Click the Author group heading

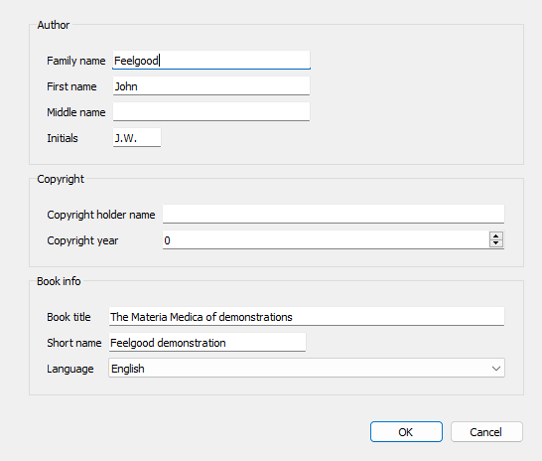pyautogui.click(x=54, y=25)
